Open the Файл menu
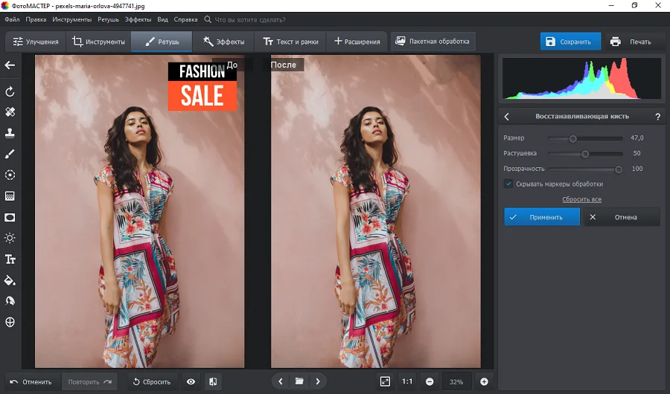This screenshot has height=394, width=670. point(13,19)
